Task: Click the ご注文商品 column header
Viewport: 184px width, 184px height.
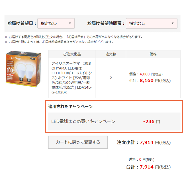Action: pyautogui.click(x=72, y=54)
